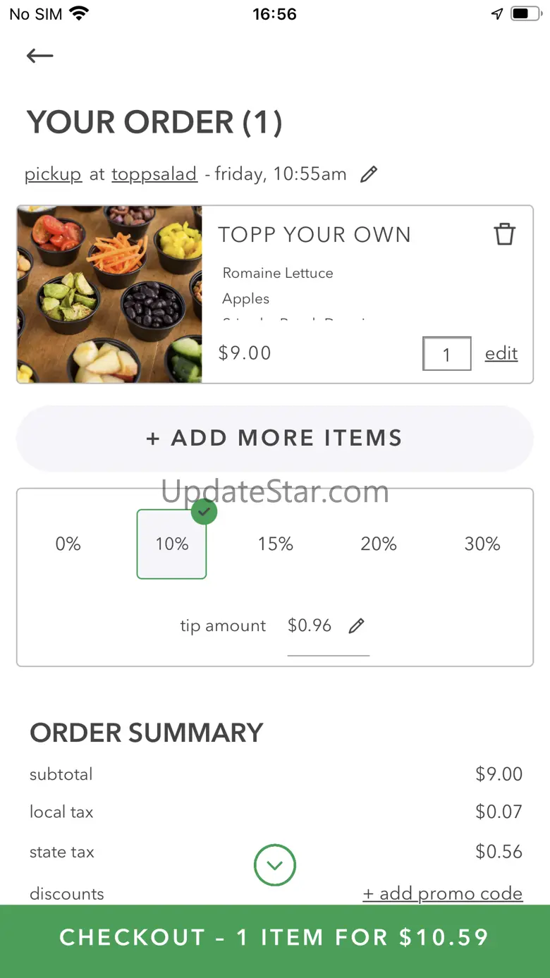Change the pickup order type
The image size is (550, 978).
(53, 174)
